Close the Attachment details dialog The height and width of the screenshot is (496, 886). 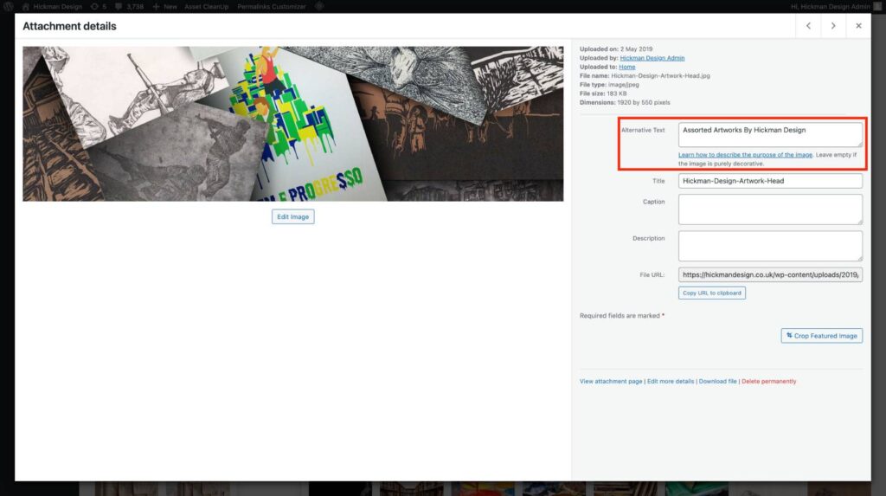tap(858, 26)
